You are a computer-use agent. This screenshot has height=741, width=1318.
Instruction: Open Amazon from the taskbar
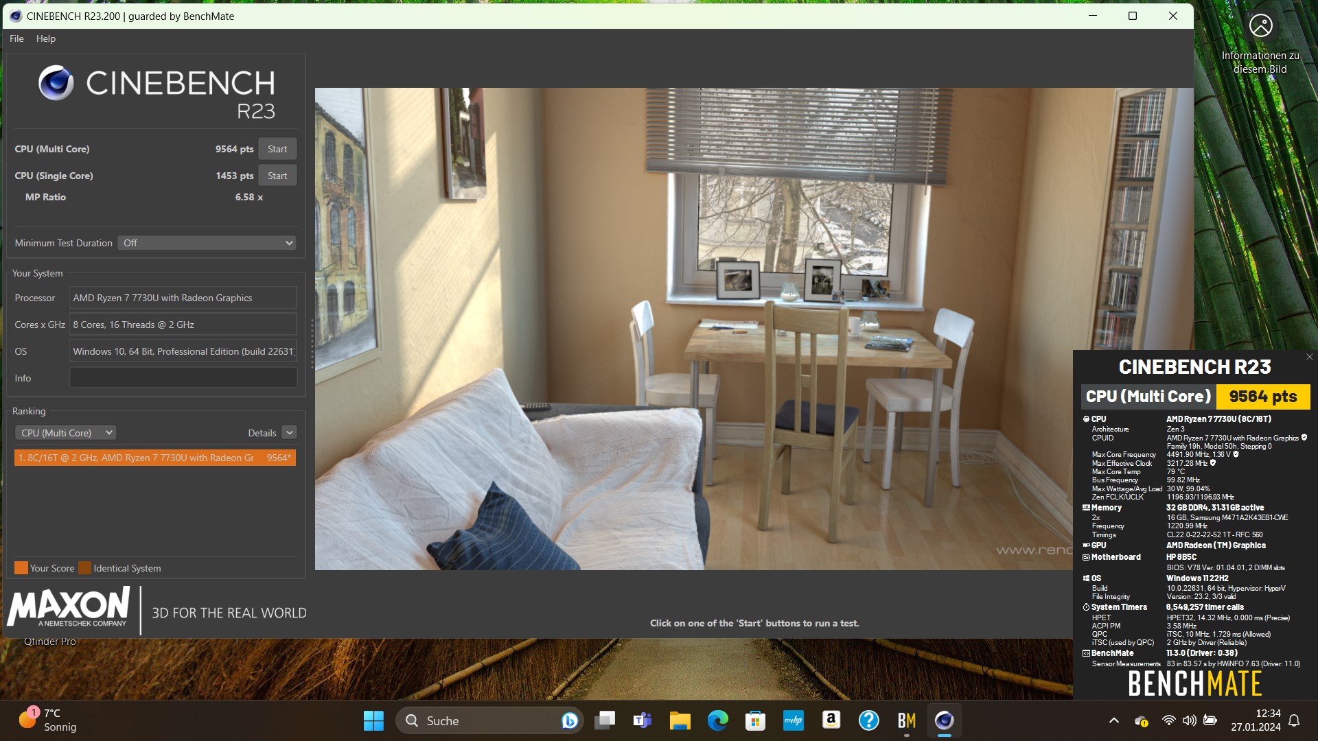(x=831, y=720)
